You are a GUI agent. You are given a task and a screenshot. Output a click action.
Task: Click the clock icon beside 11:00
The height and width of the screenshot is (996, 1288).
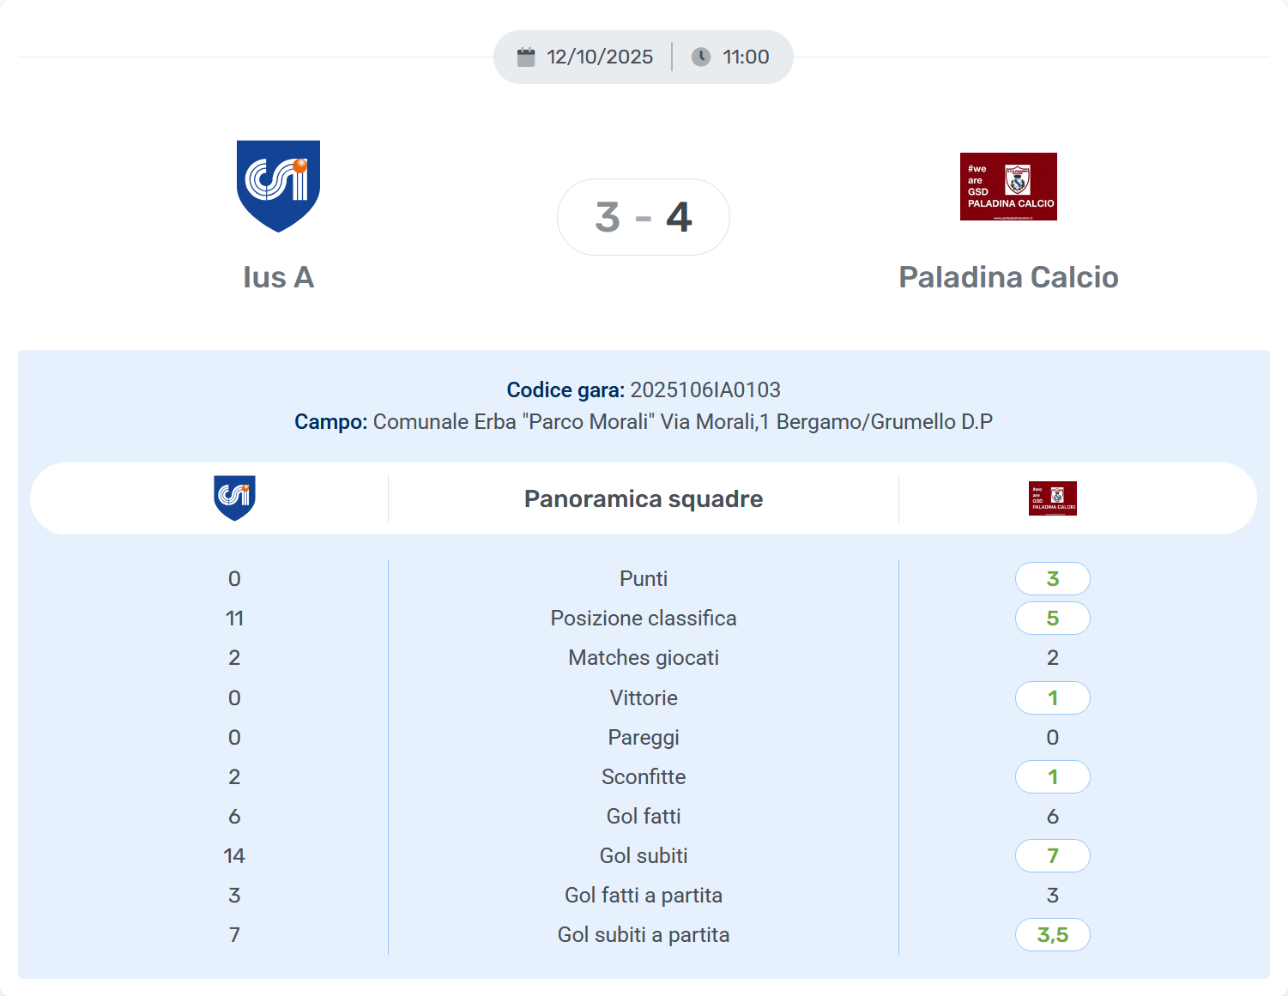(701, 57)
